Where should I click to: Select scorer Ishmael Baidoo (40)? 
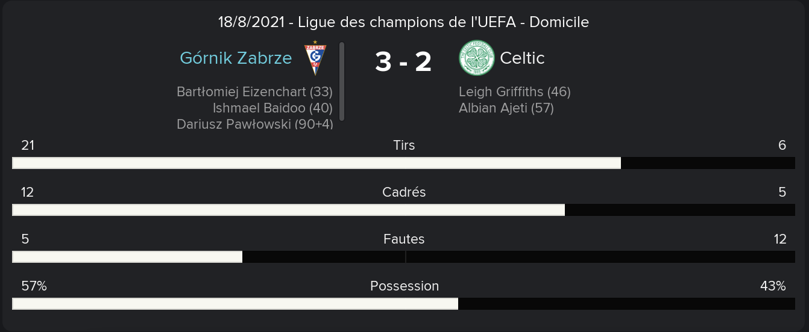coord(272,108)
